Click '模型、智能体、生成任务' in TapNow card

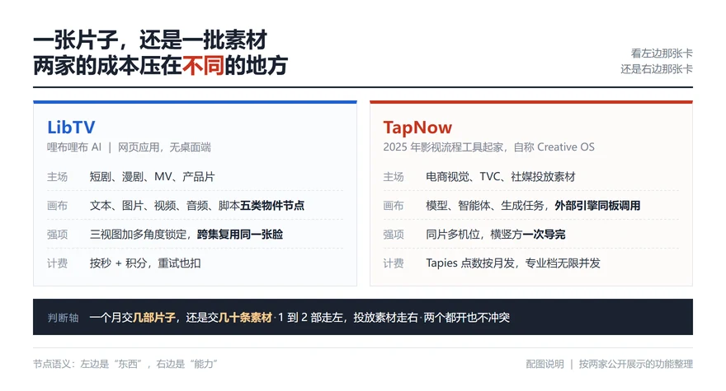(x=485, y=206)
